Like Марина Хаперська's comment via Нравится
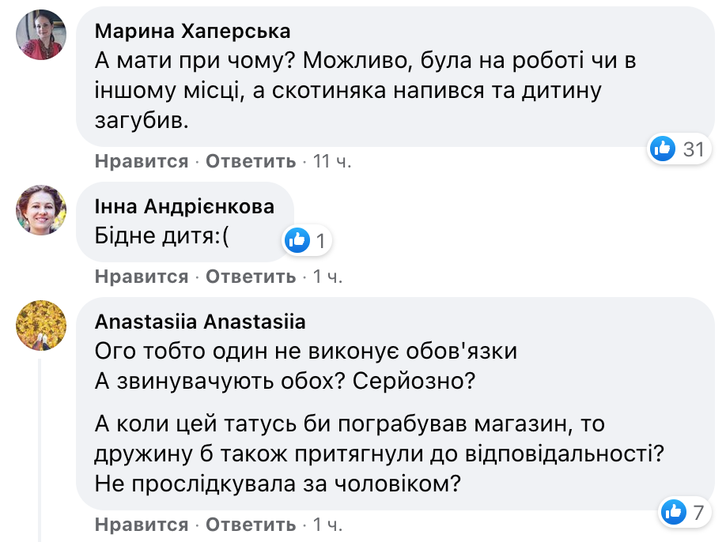The width and height of the screenshot is (726, 542). click(142, 162)
